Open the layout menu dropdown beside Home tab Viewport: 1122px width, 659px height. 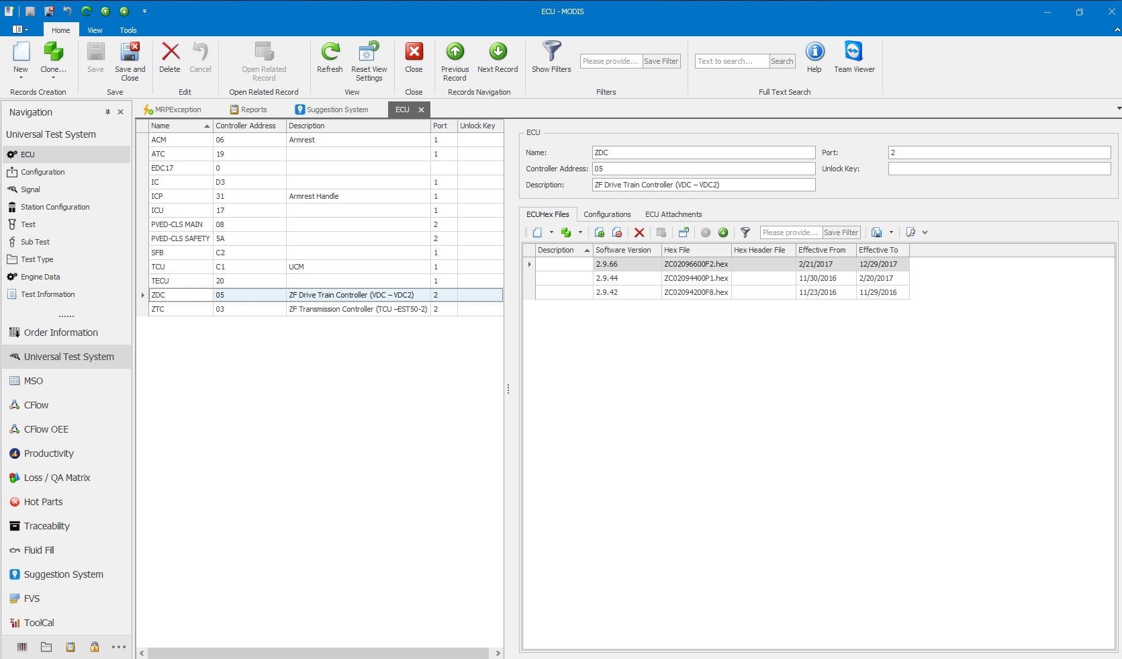pyautogui.click(x=21, y=30)
